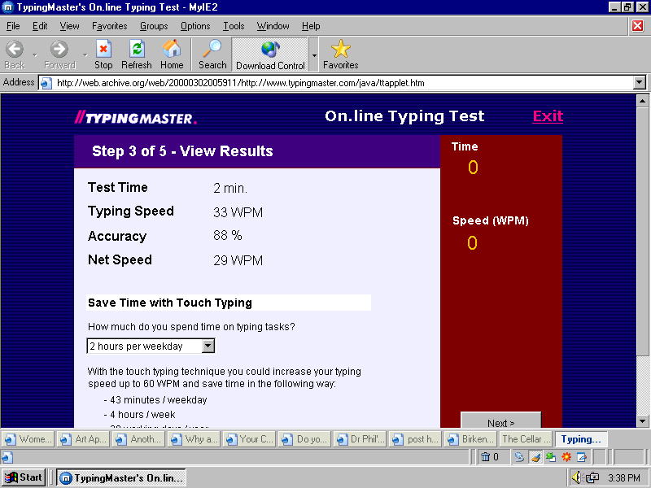The height and width of the screenshot is (488, 651).
Task: Click the TypingMaster logo
Action: pos(135,118)
